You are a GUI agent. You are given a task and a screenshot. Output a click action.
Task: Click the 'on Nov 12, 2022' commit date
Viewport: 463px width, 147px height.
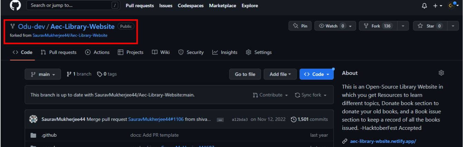coord(268,119)
